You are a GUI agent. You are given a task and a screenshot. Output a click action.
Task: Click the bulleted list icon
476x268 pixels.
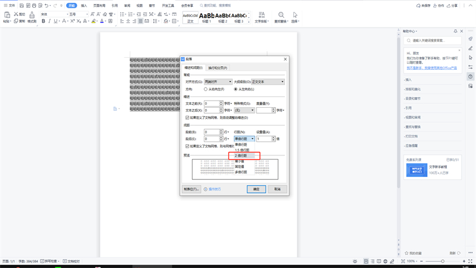[122, 14]
